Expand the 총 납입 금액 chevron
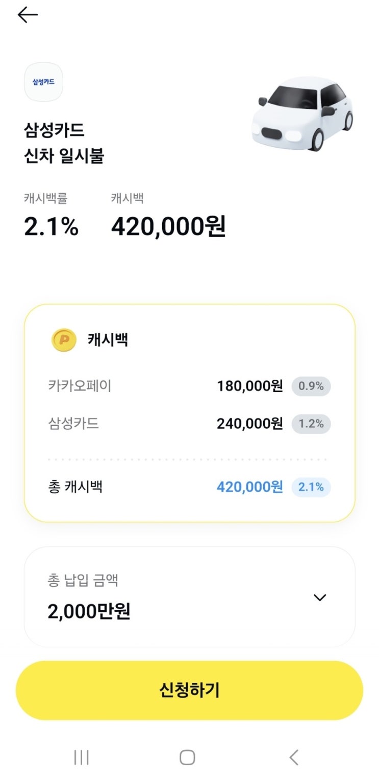 320,597
